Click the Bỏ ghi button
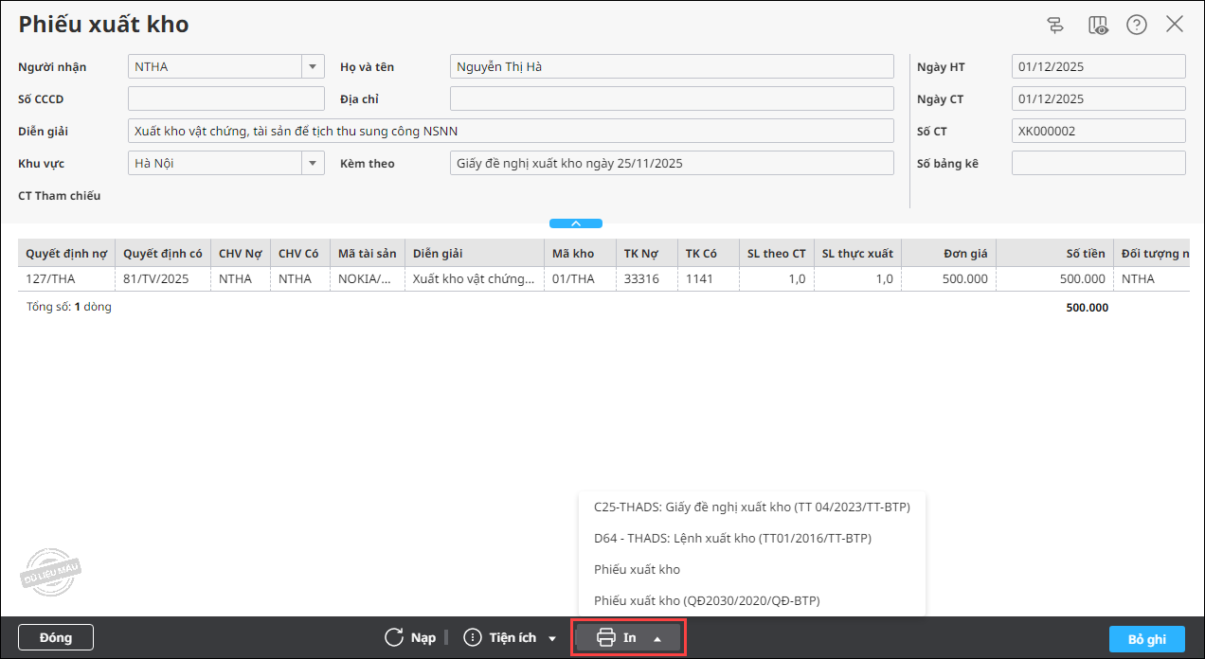This screenshot has height=659, width=1205. 1146,638
